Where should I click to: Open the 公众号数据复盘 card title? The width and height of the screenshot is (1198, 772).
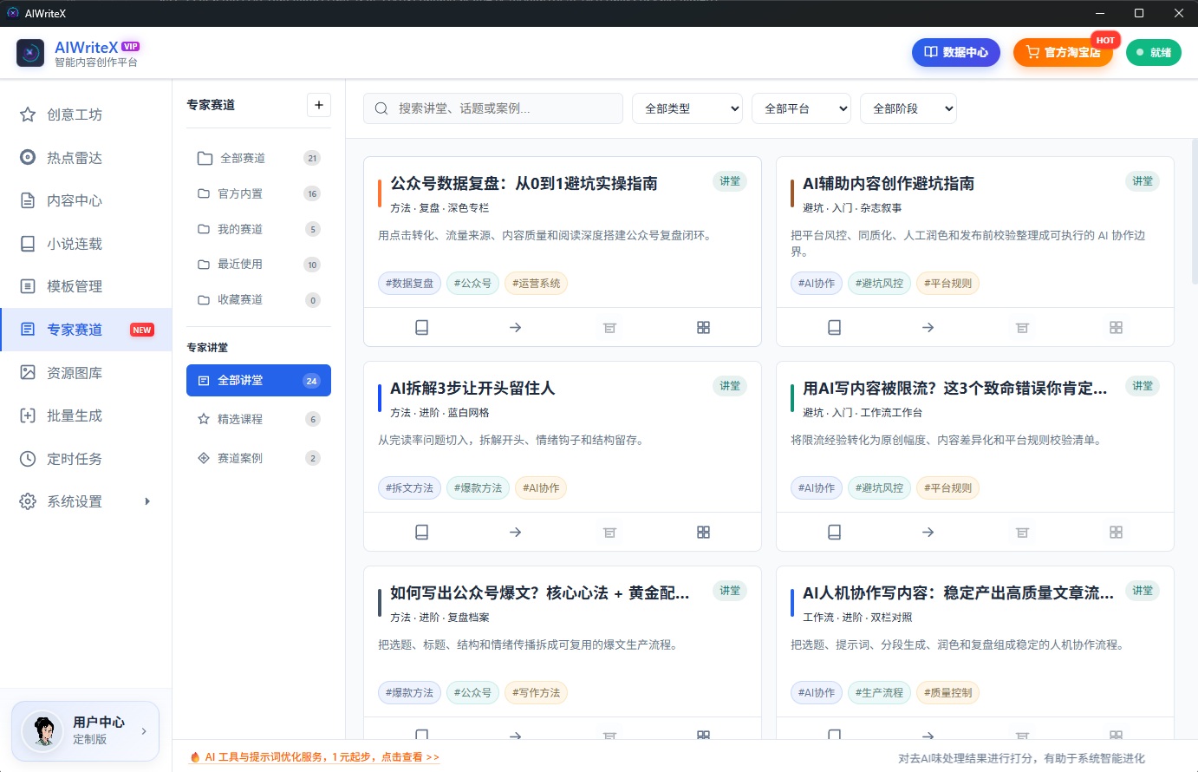(524, 183)
